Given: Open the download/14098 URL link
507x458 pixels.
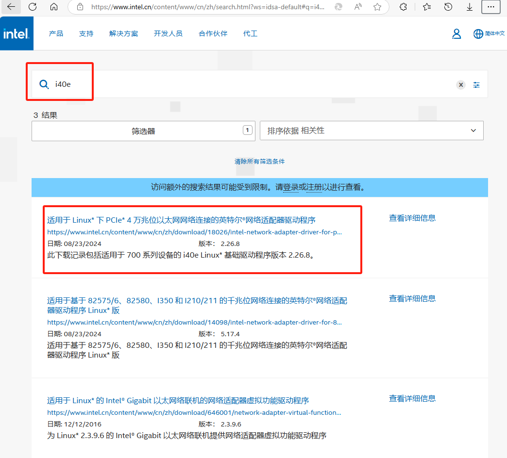Looking at the screenshot, I should point(194,322).
